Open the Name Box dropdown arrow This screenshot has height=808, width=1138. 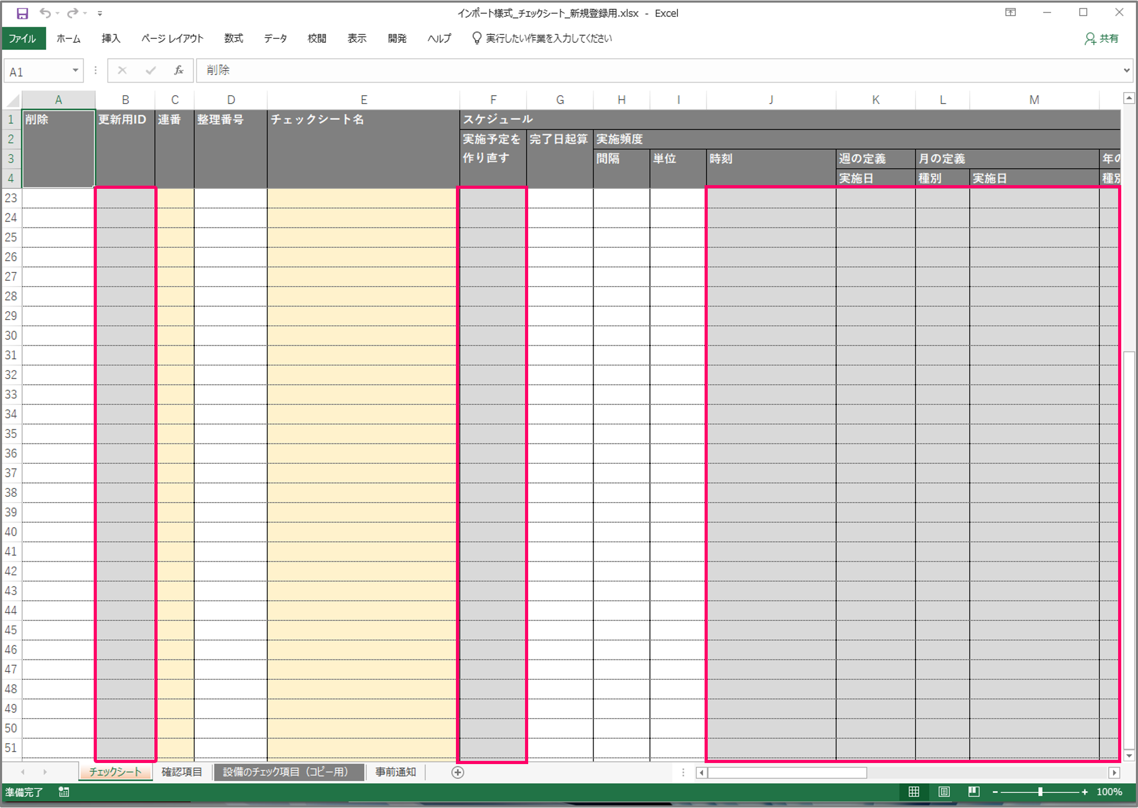pyautogui.click(x=75, y=71)
